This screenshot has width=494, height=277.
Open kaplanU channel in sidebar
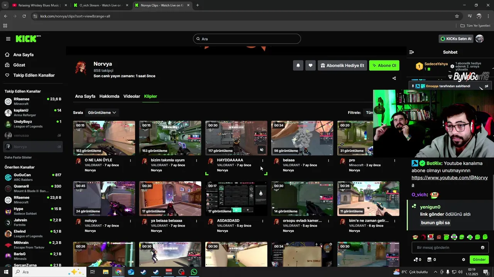(x=33, y=112)
